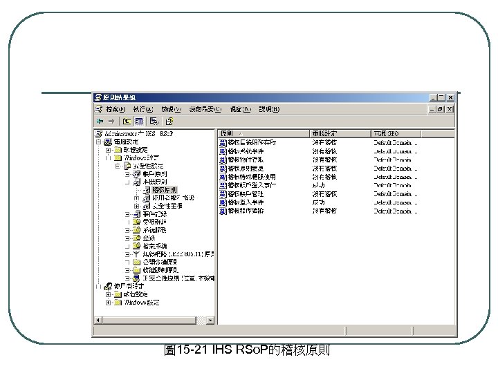Click policy icon of 稽核物件存取 row
This screenshot has width=498, height=373.
(223, 160)
